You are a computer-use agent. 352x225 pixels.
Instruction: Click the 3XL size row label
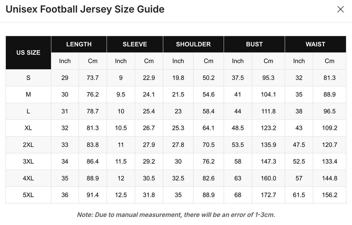tap(28, 161)
